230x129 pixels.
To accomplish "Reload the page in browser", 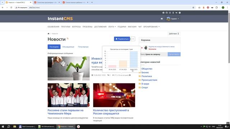I will pos(11,8).
